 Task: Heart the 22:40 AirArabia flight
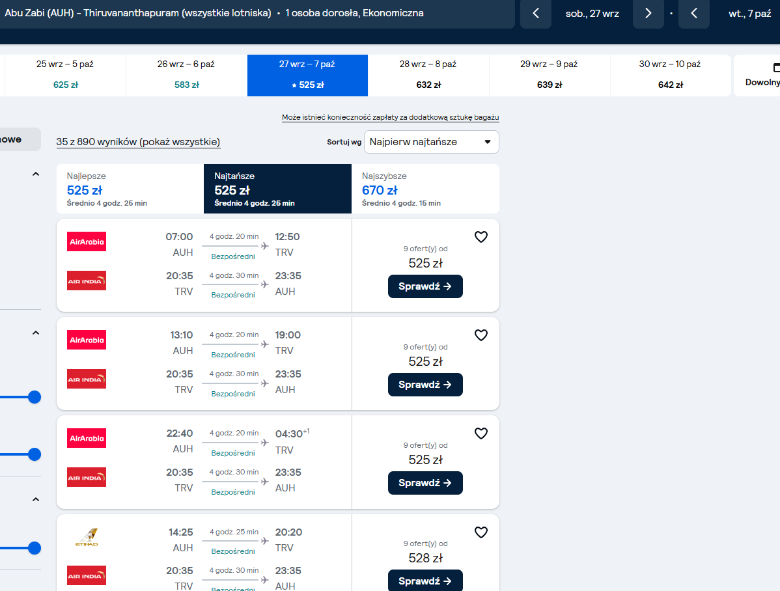point(481,433)
